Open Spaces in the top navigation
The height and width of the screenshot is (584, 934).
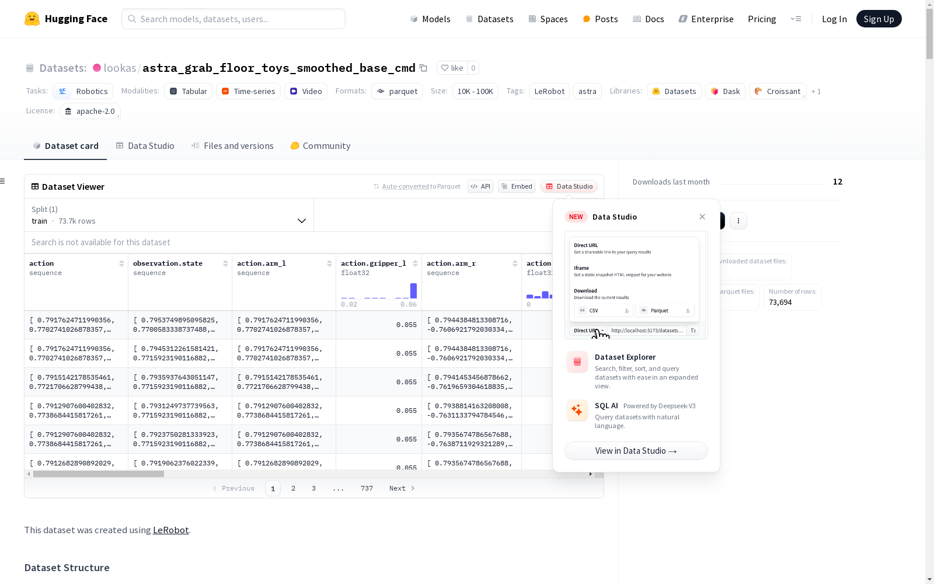[548, 19]
